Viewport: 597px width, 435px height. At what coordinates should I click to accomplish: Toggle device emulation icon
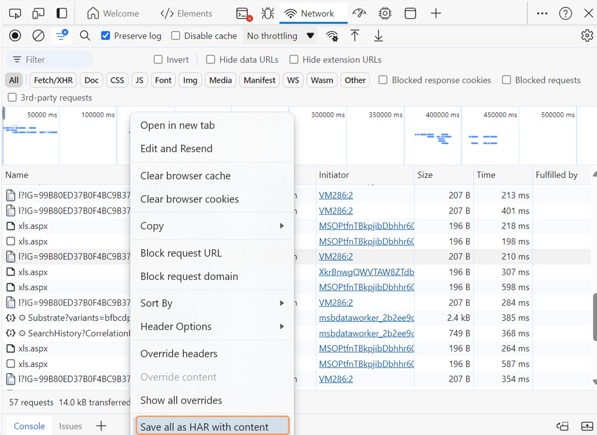click(39, 14)
